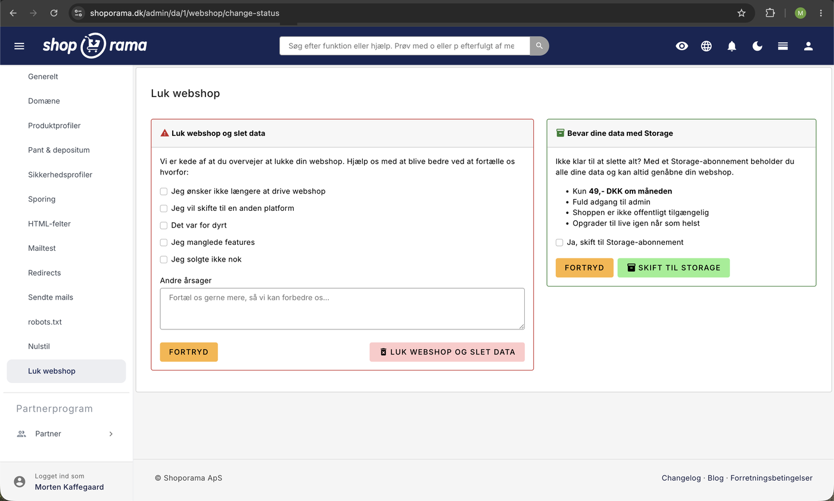The image size is (834, 501).
Task: Open the notifications bell
Action: (x=732, y=46)
